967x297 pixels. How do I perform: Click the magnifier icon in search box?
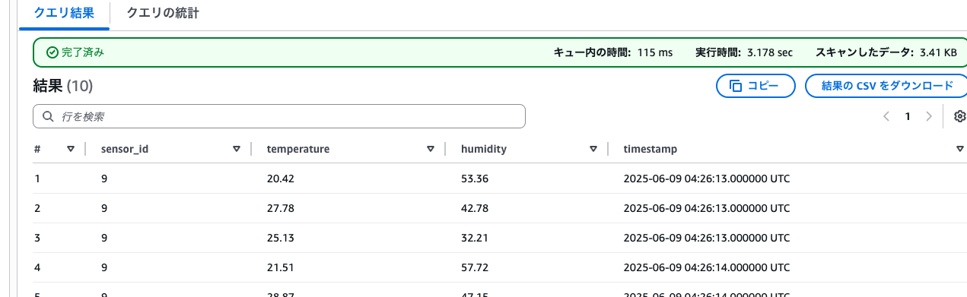48,116
